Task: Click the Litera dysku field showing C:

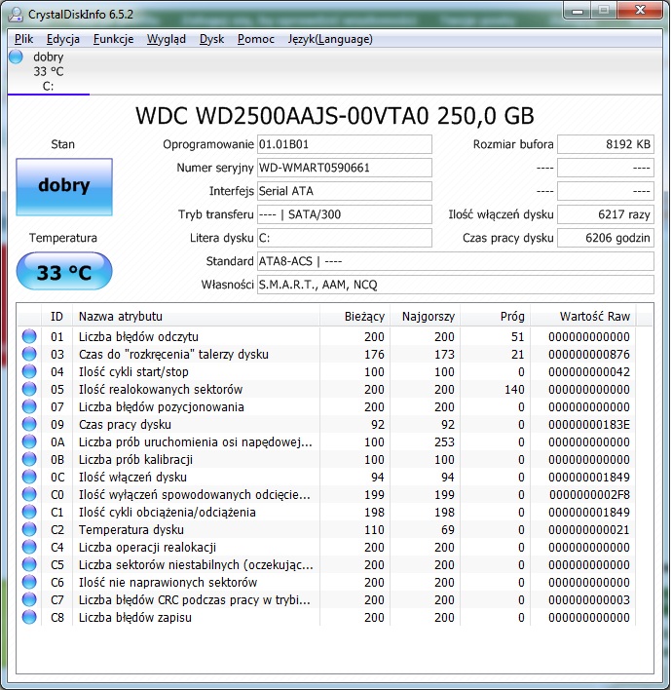Action: click(345, 238)
